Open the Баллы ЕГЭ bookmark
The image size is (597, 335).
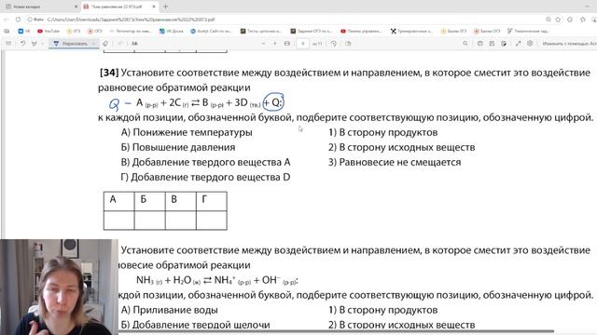453,31
